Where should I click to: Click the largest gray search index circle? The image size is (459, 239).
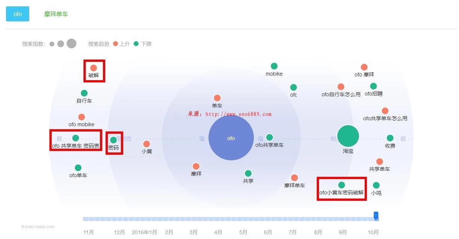[72, 43]
